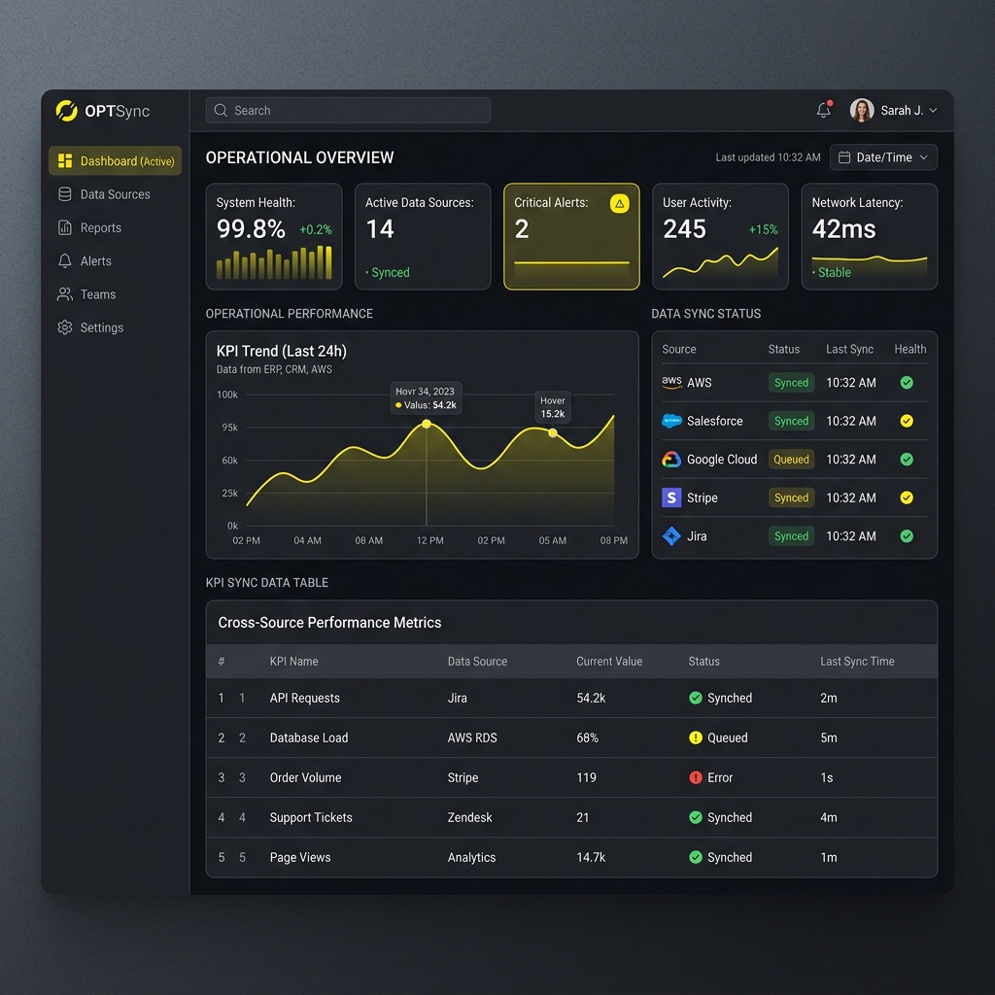
Task: Click the OPTSync logo icon
Action: (66, 111)
